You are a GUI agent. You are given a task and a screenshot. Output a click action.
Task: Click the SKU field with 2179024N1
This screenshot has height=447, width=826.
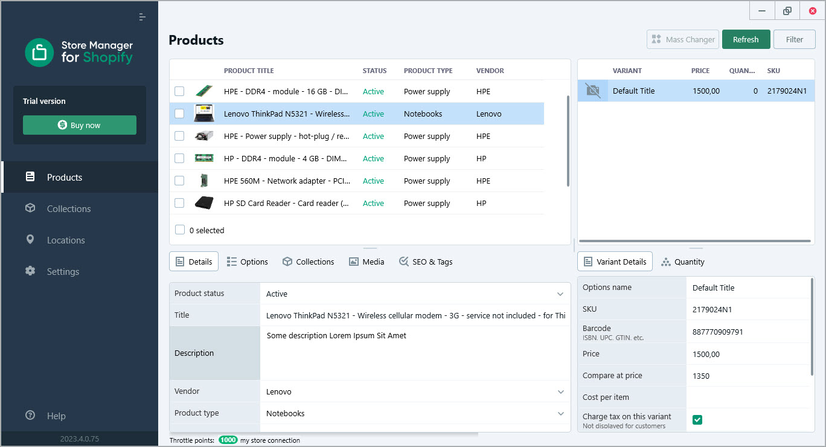748,309
